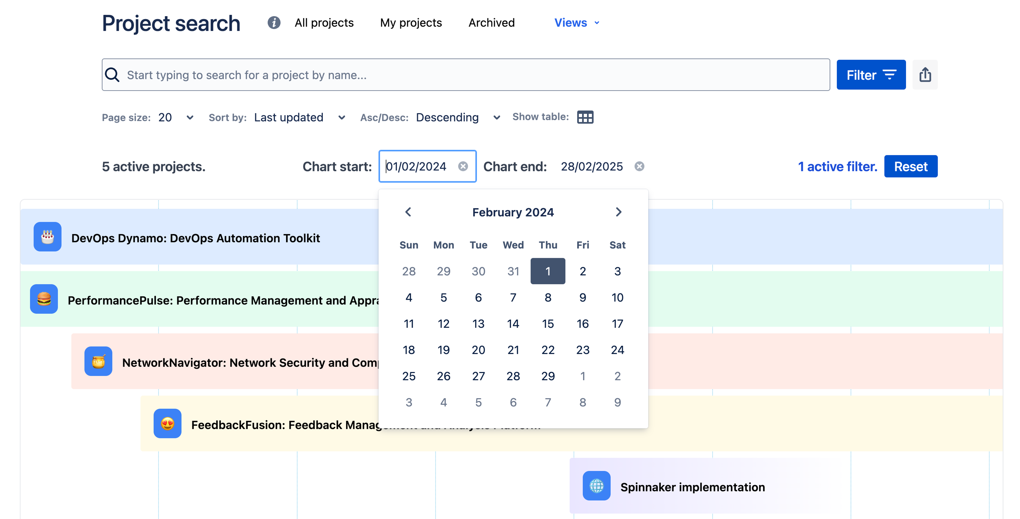Open the Sort by Last updated dropdown
The width and height of the screenshot is (1020, 519).
click(x=299, y=118)
